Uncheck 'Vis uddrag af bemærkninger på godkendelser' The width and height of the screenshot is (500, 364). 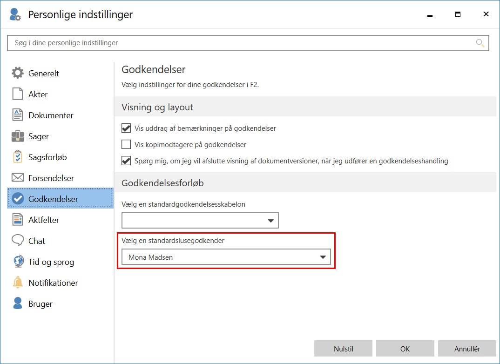point(126,128)
